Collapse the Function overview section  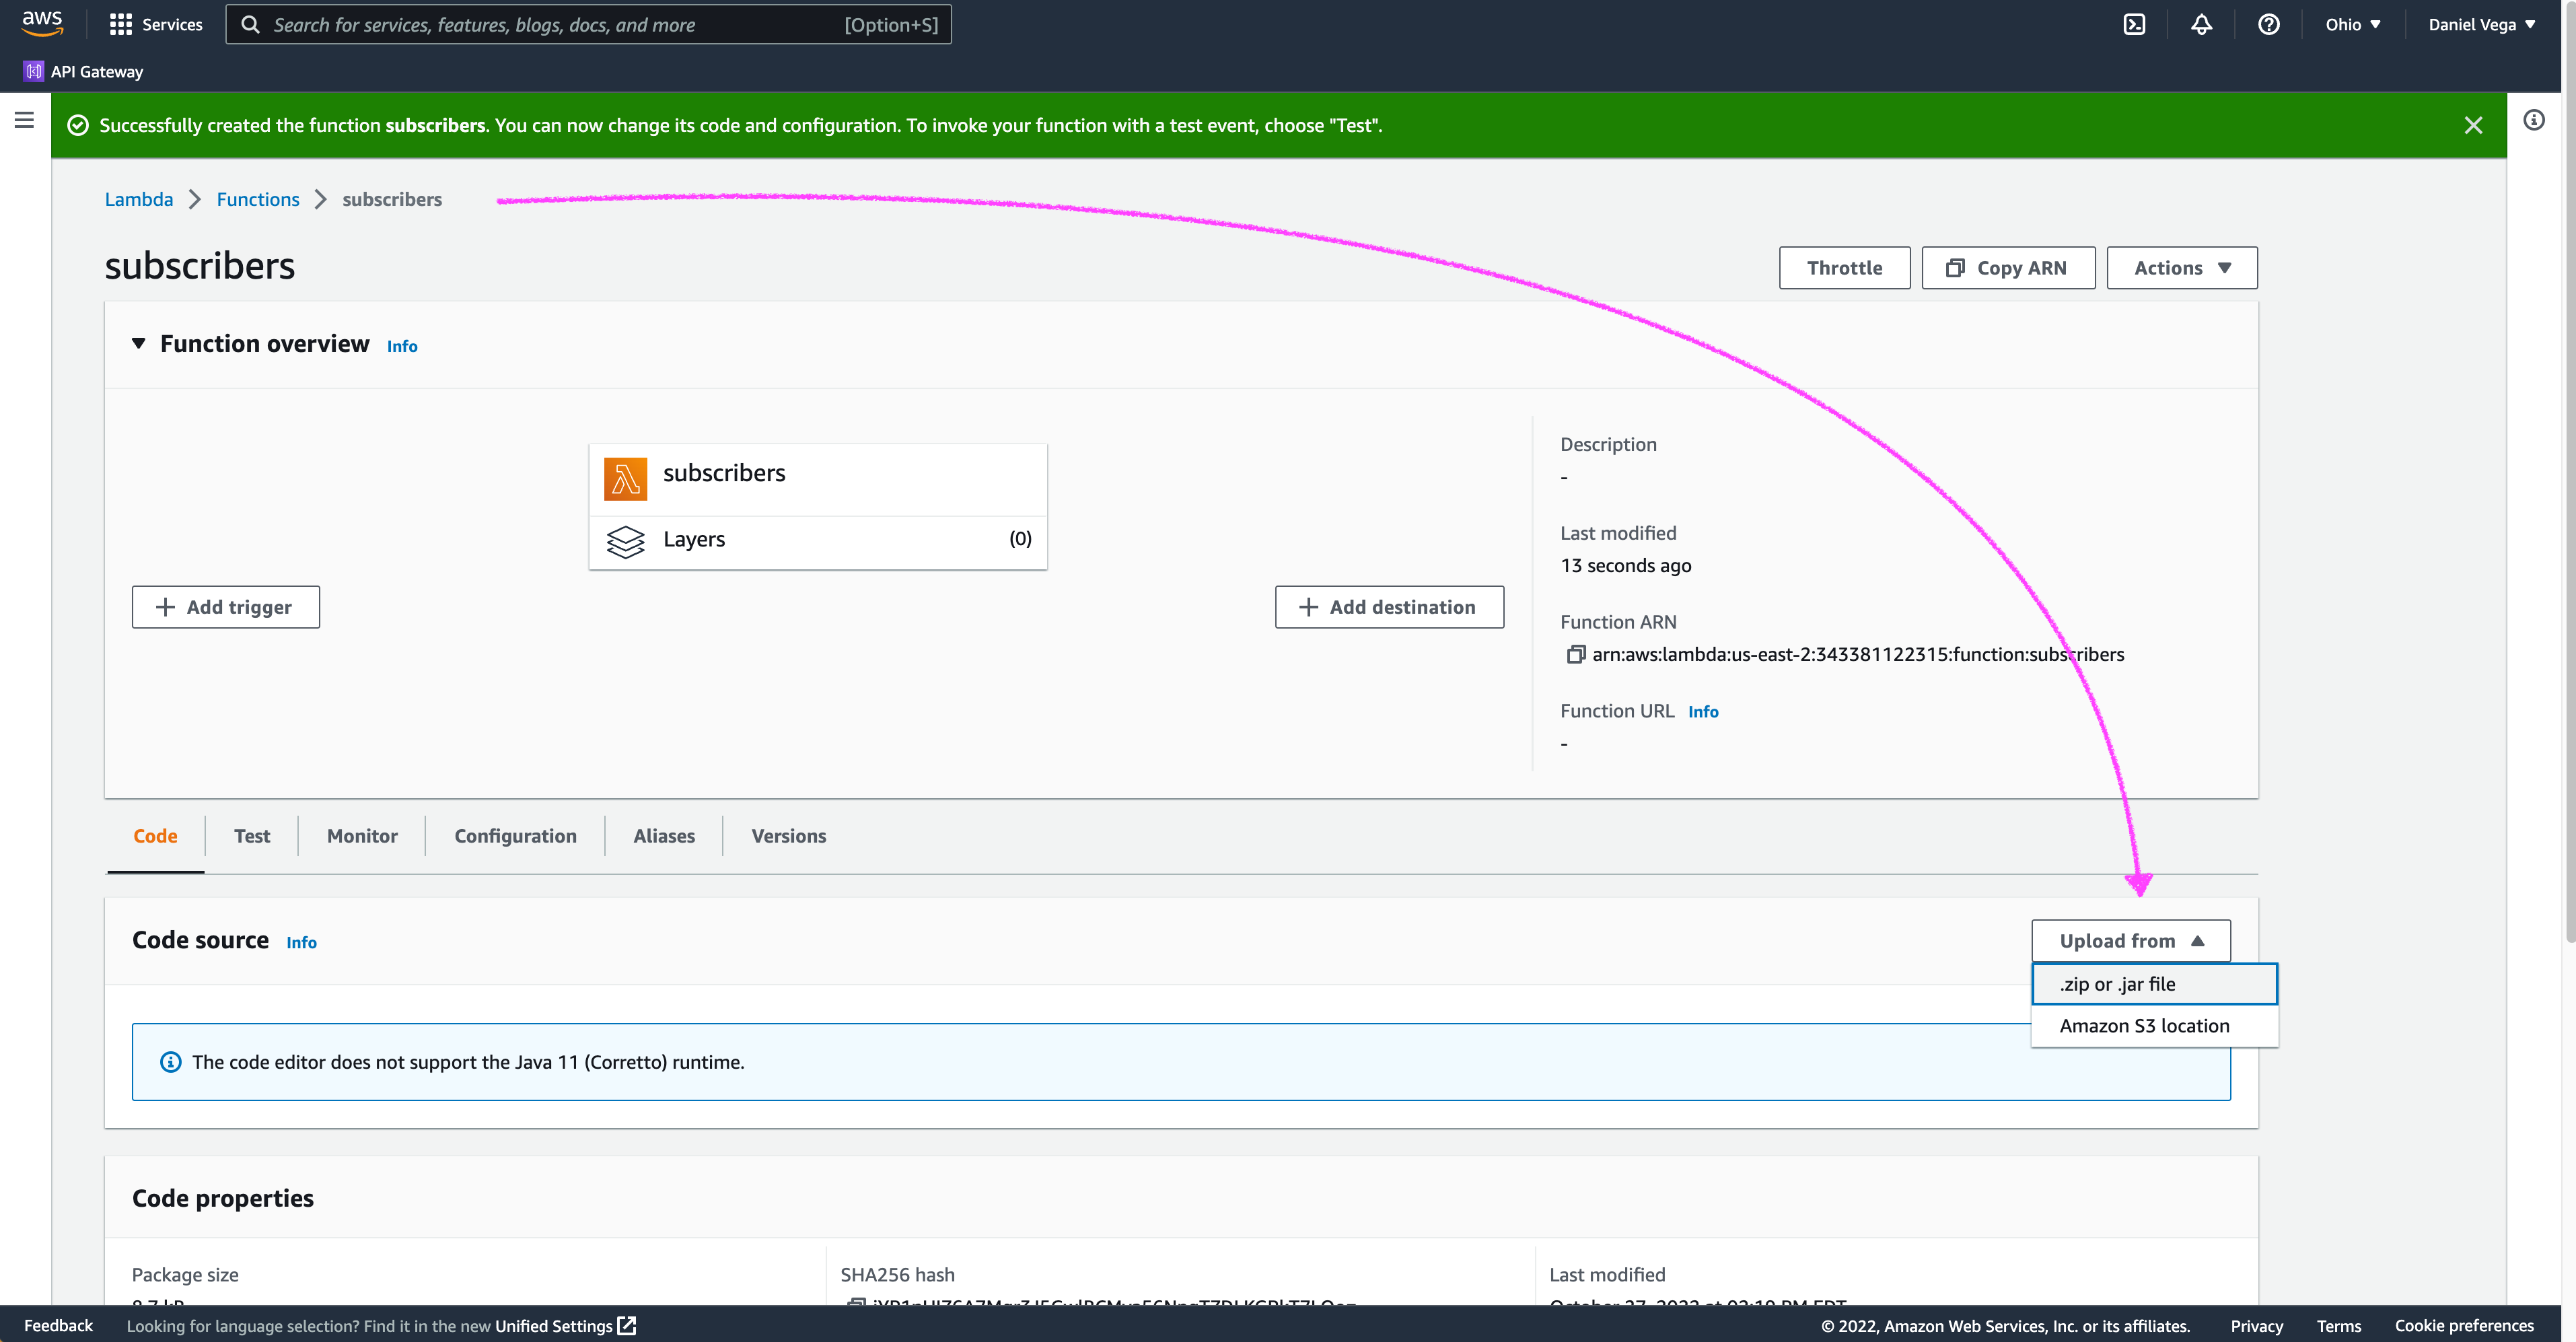pyautogui.click(x=139, y=344)
